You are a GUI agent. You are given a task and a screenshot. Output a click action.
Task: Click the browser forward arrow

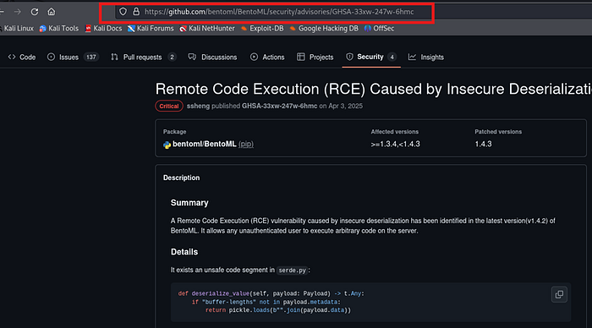pos(18,12)
